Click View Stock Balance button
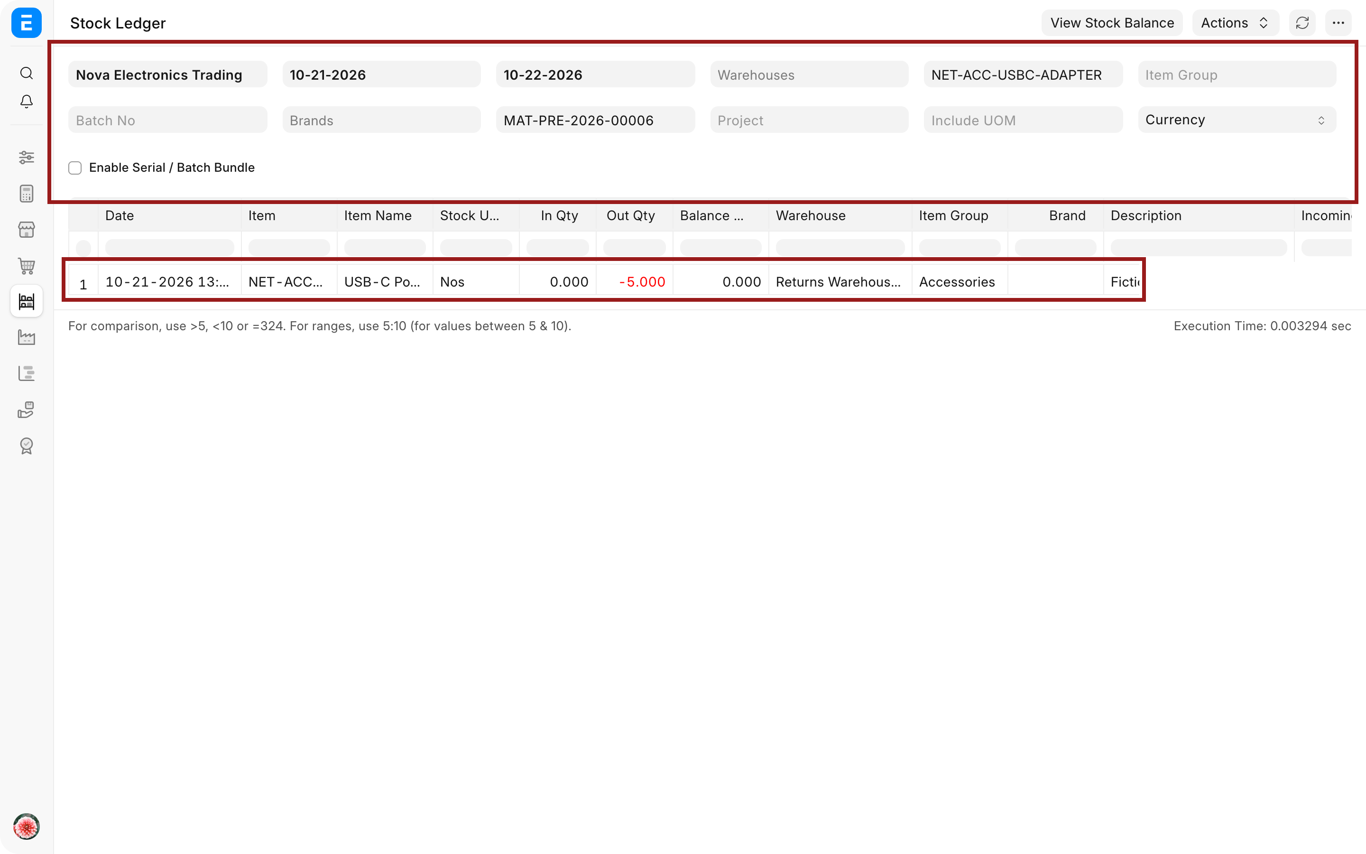 pos(1111,23)
